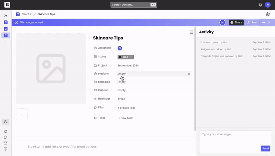The image size is (275, 156).
Task: Click the Rella logo icon
Action: pos(7,4)
